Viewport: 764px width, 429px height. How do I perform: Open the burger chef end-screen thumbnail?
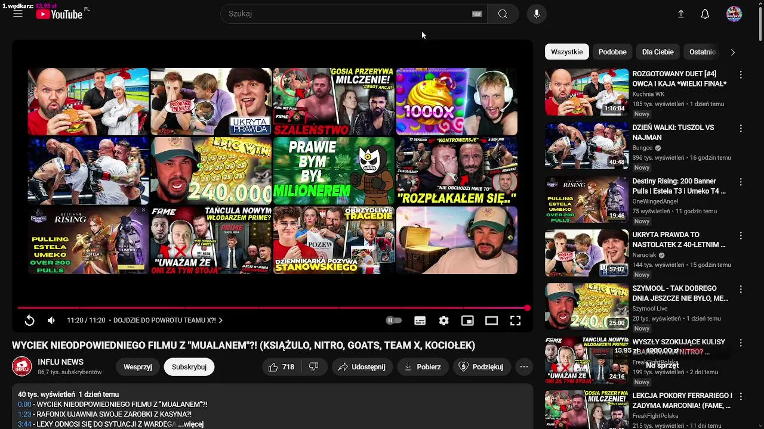pyautogui.click(x=88, y=102)
